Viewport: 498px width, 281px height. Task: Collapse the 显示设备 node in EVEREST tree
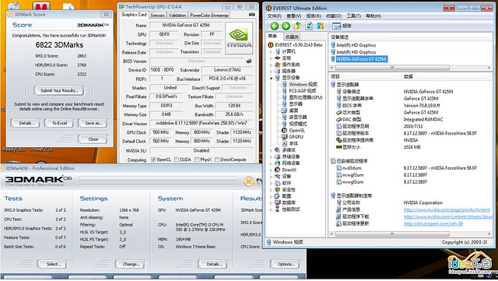(x=271, y=78)
